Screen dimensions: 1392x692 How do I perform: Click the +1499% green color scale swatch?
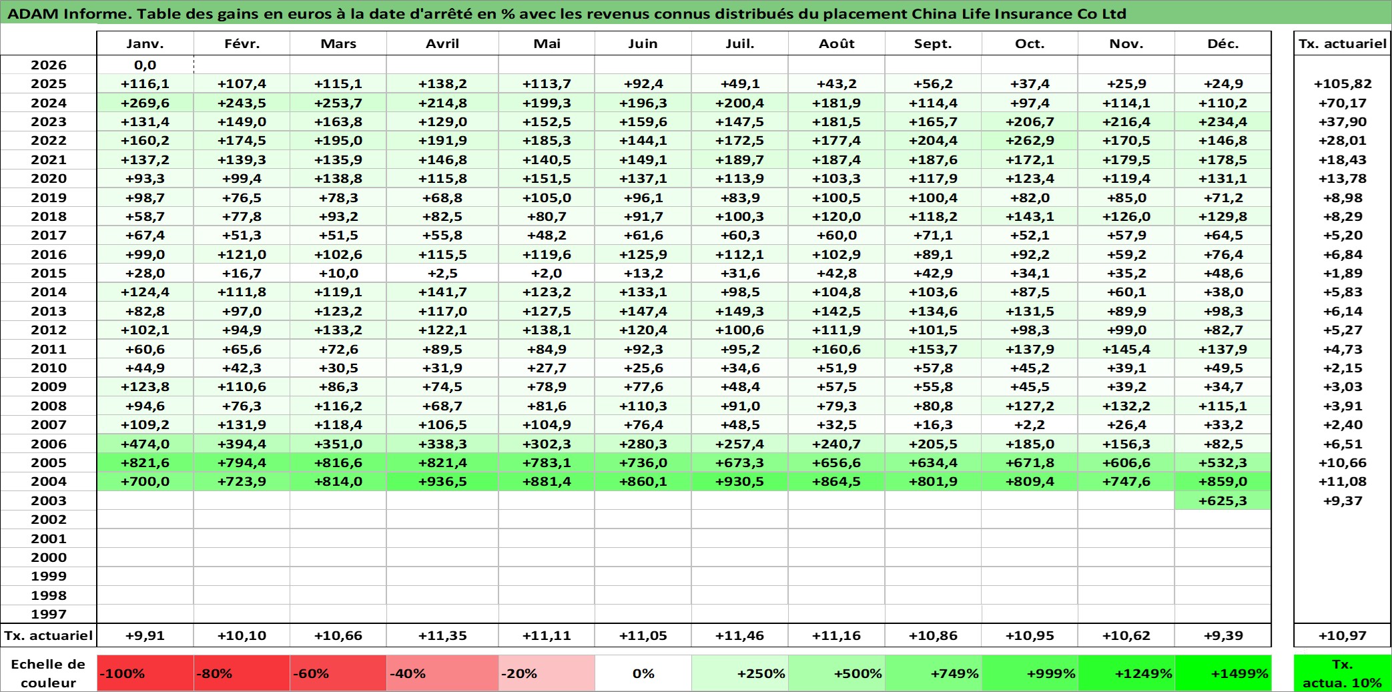tap(1223, 673)
